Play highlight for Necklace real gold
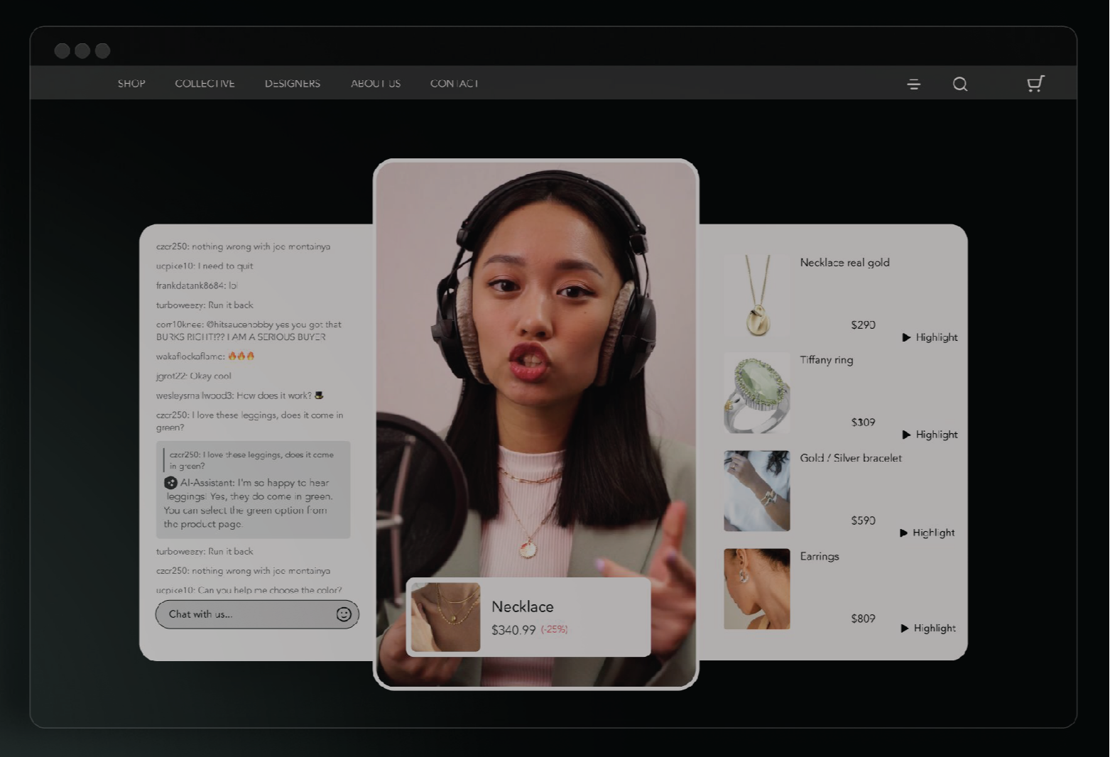The height and width of the screenshot is (757, 1110). [929, 337]
